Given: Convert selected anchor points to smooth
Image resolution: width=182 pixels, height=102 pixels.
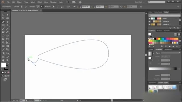Looking at the screenshot, I should coord(26,7).
